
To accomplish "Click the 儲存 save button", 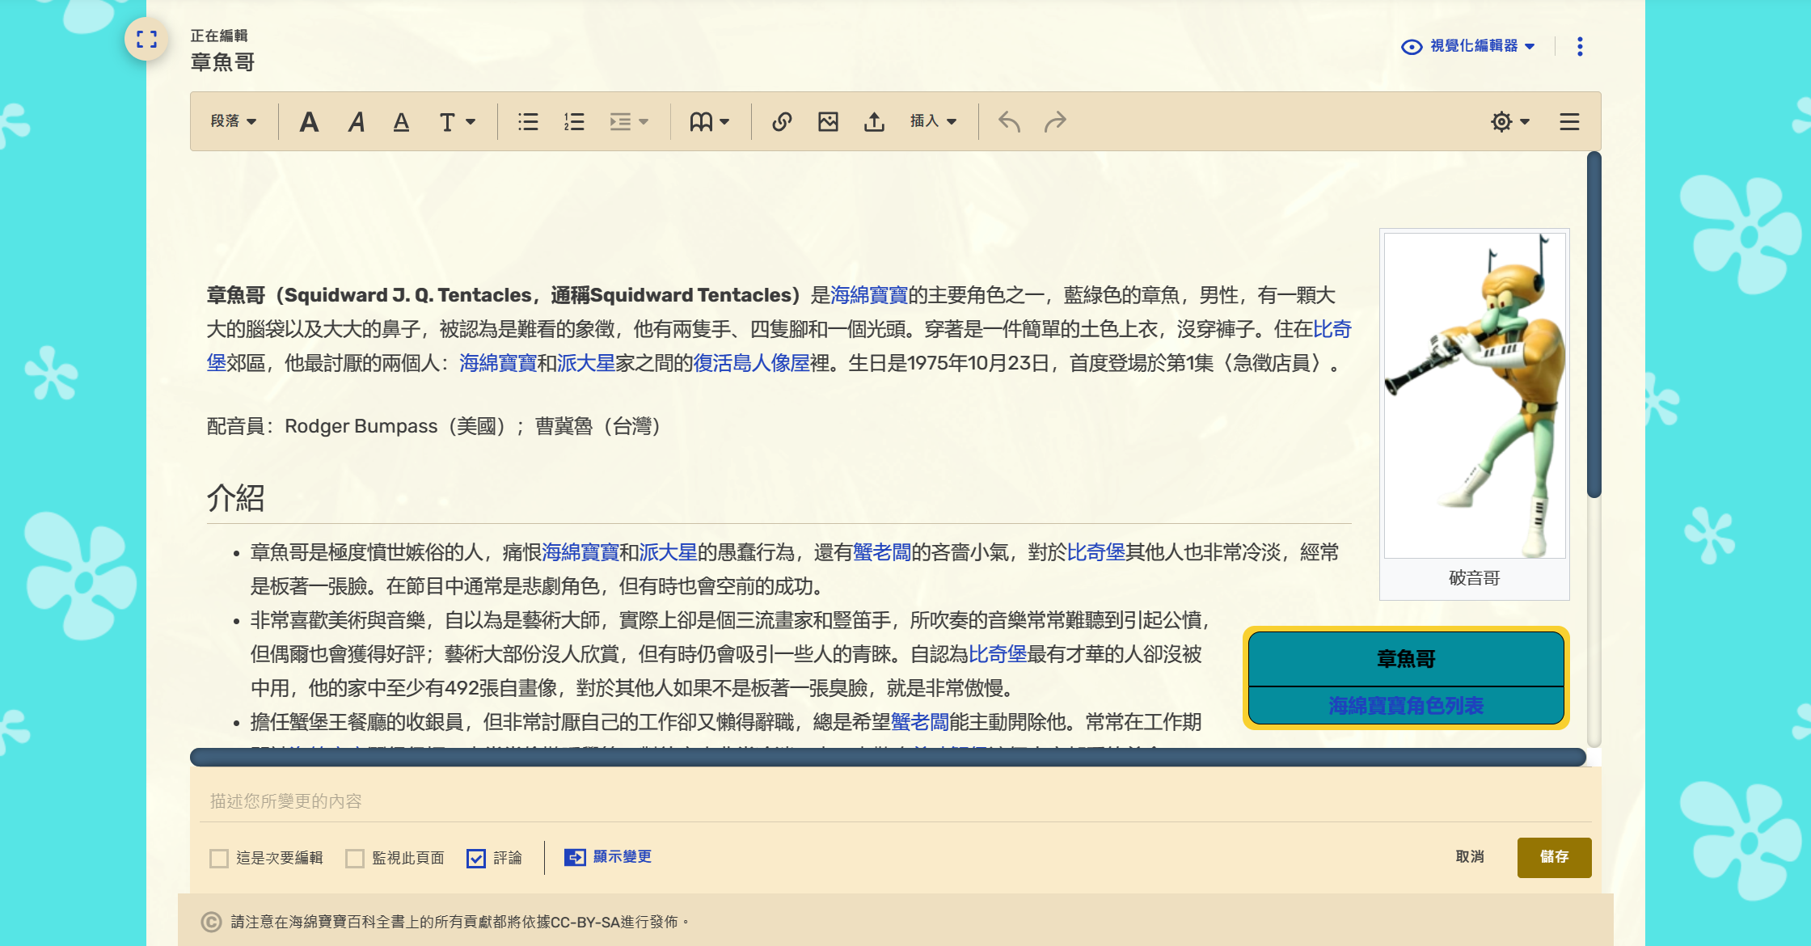I will (x=1554, y=857).
